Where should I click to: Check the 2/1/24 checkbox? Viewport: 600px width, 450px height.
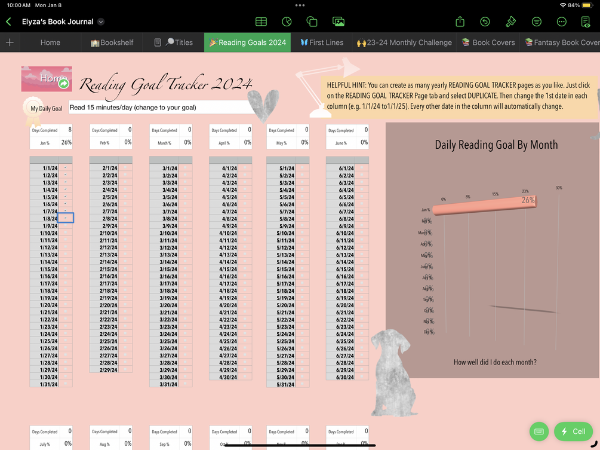[125, 168]
